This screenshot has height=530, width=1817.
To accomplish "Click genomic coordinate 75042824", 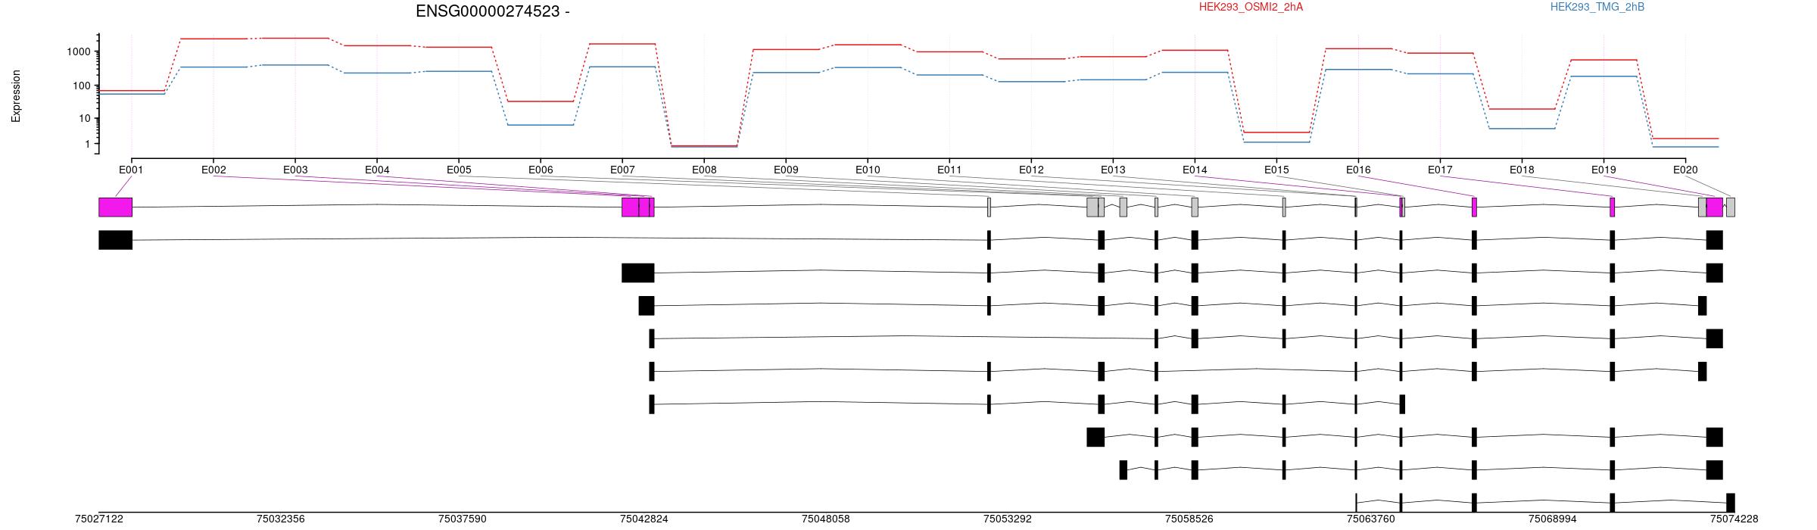I will (x=644, y=519).
